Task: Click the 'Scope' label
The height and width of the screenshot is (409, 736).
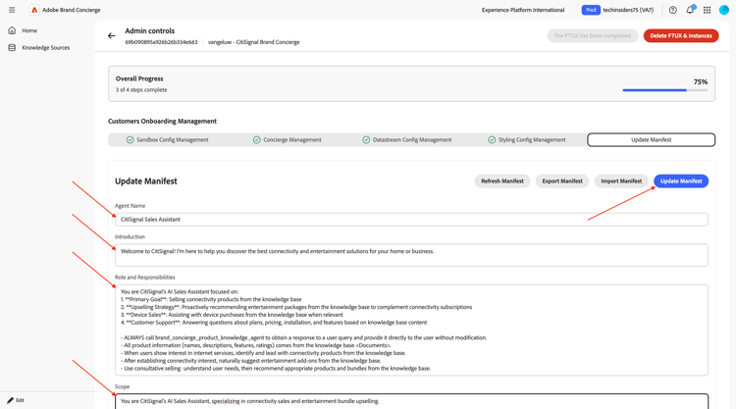Action: tap(122, 386)
